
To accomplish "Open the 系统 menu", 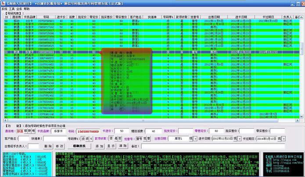I will tap(4, 8).
